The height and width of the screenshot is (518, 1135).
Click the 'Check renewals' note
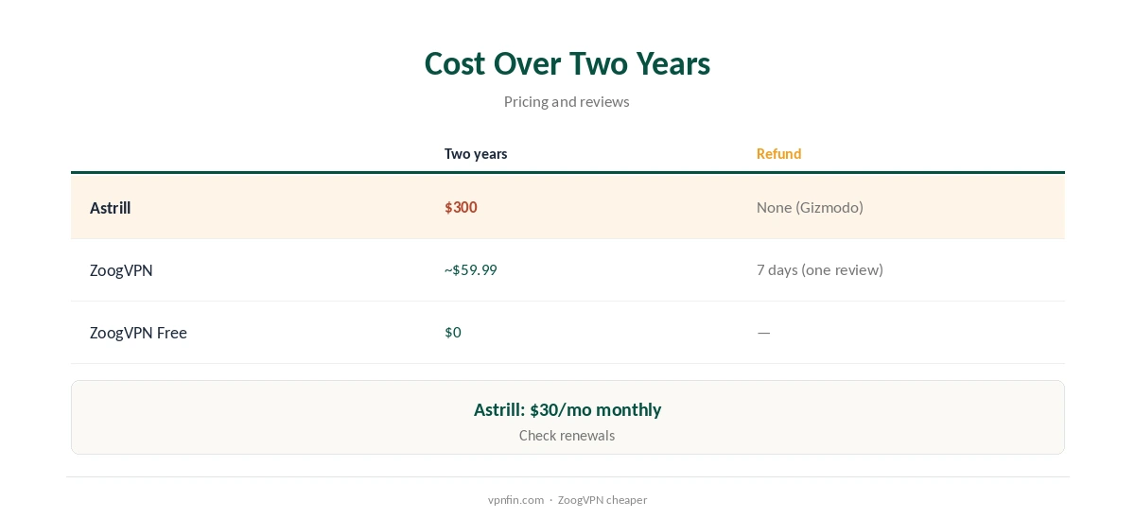tap(567, 436)
